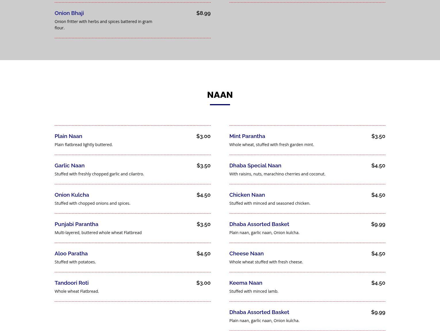Image resolution: width=440 pixels, height=331 pixels.
Task: Open the Dhaba Special Naan item
Action: point(255,166)
